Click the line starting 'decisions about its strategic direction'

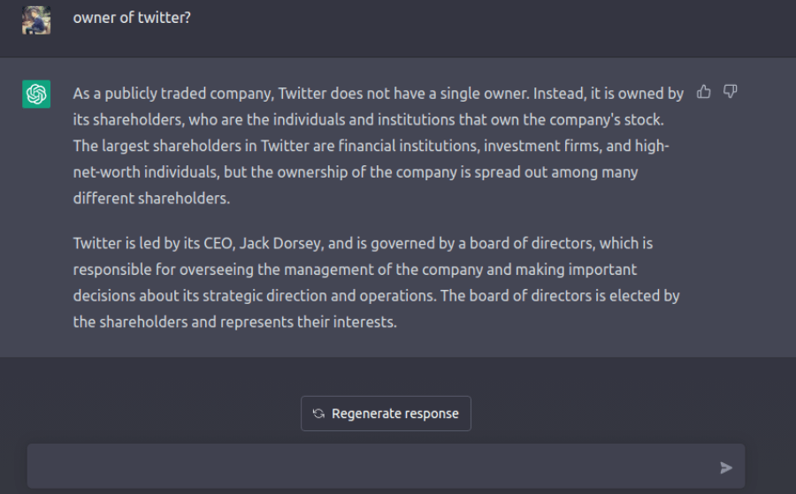[x=376, y=296]
